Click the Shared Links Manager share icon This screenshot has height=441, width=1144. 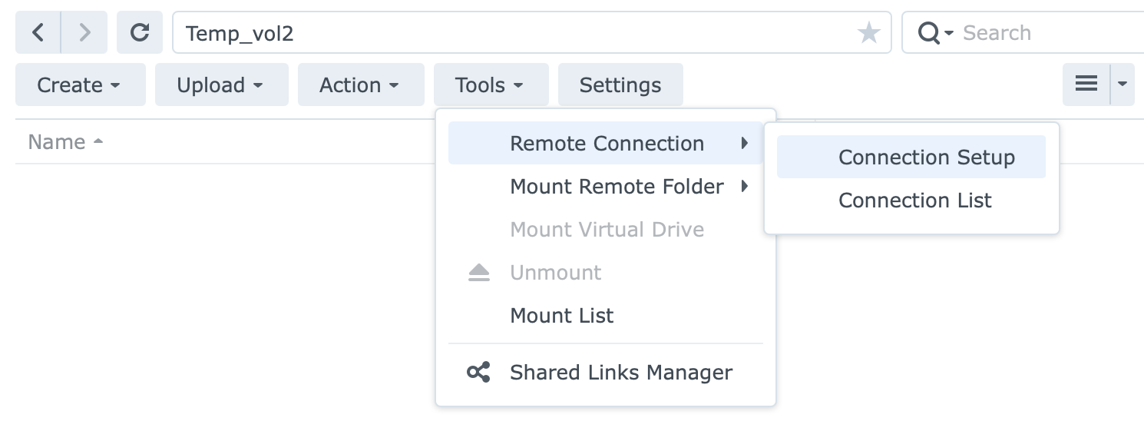(x=479, y=373)
